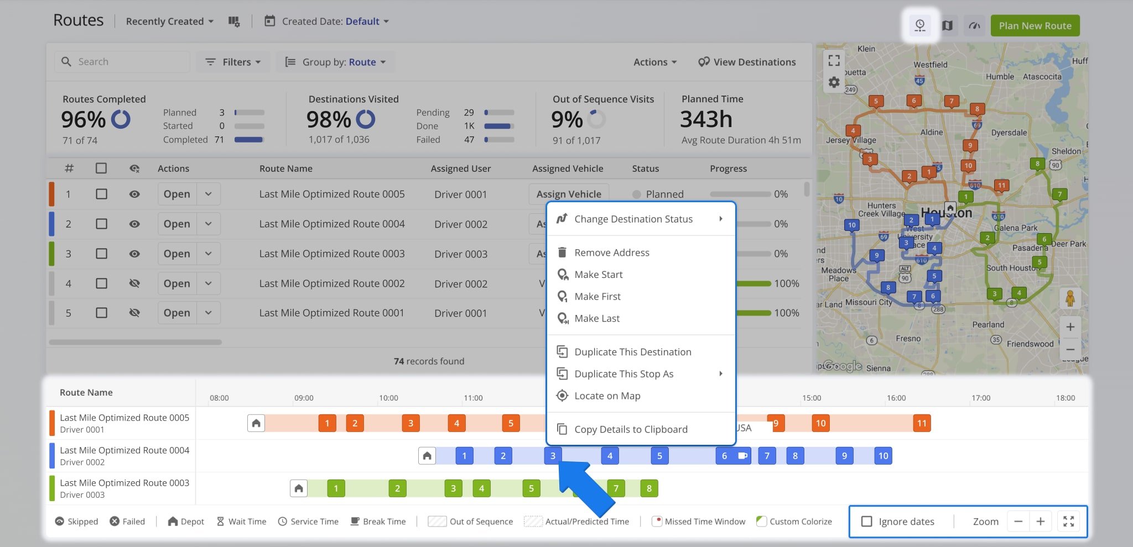Click orange marker 5 on the map
1133x547 pixels.
pyautogui.click(x=876, y=102)
